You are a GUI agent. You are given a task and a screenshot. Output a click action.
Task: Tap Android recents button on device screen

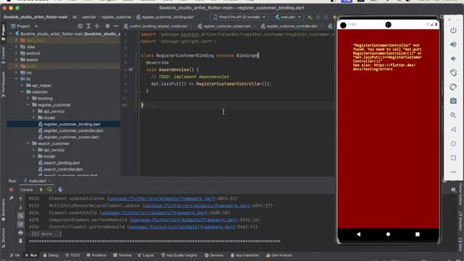click(418, 234)
